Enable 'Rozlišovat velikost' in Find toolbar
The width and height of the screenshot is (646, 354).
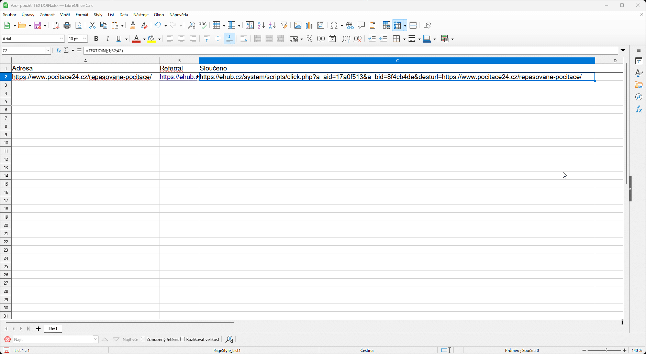[183, 339]
